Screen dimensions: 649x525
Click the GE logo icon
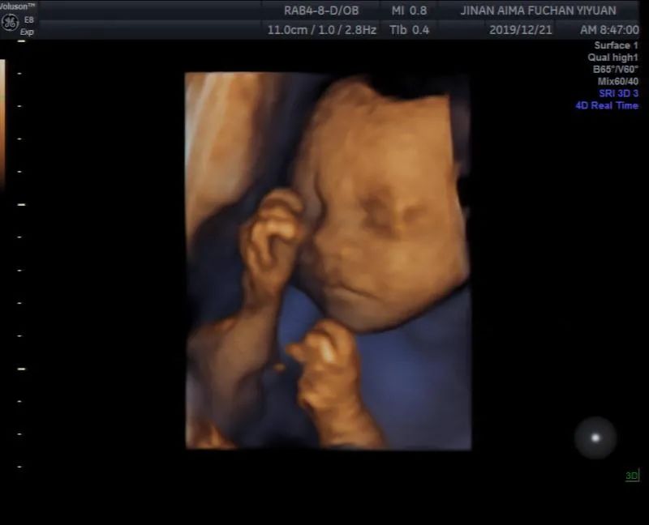point(11,22)
